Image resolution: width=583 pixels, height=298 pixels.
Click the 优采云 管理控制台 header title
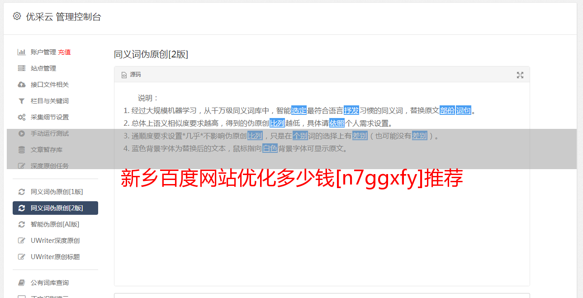click(63, 17)
